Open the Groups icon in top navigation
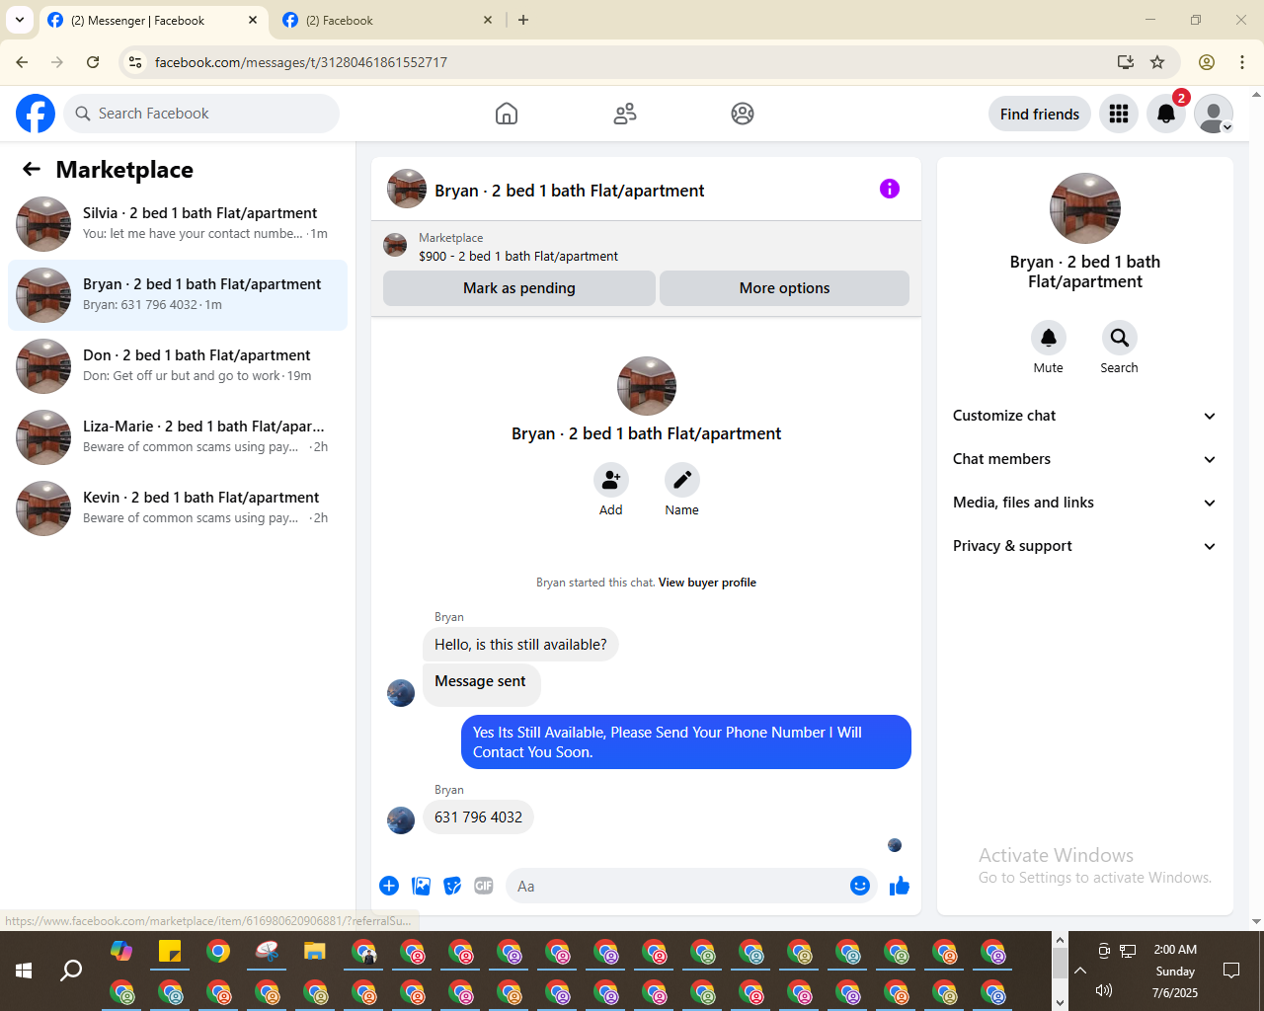The width and height of the screenshot is (1264, 1011). [x=743, y=114]
